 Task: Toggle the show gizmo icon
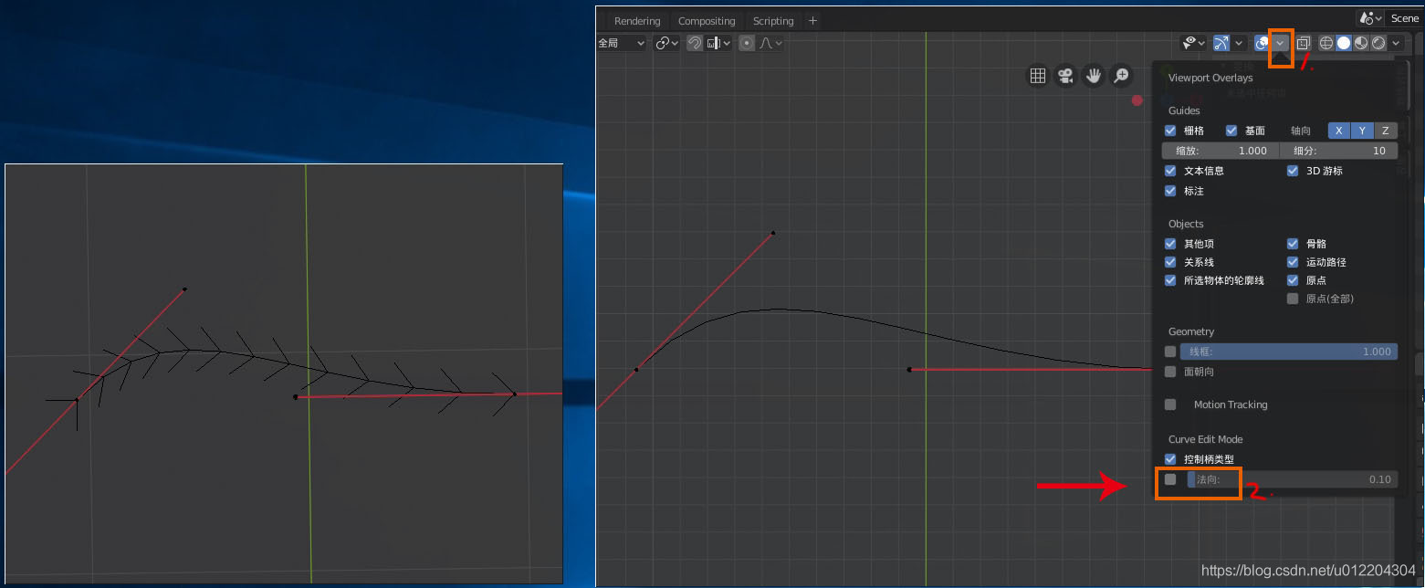tap(1221, 43)
